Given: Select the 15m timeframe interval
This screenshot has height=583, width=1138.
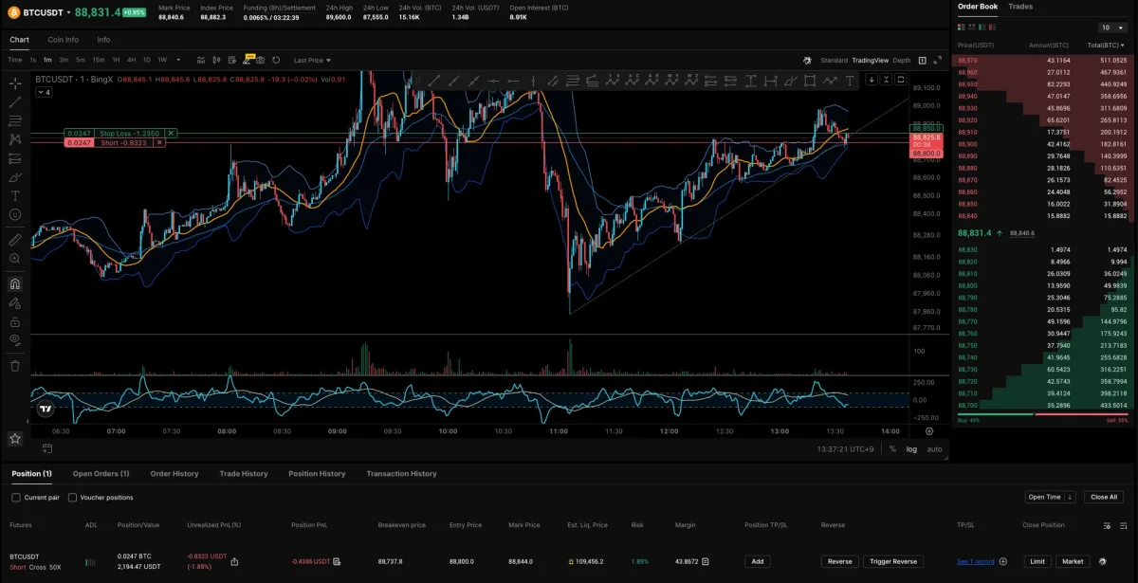Looking at the screenshot, I should [99, 61].
